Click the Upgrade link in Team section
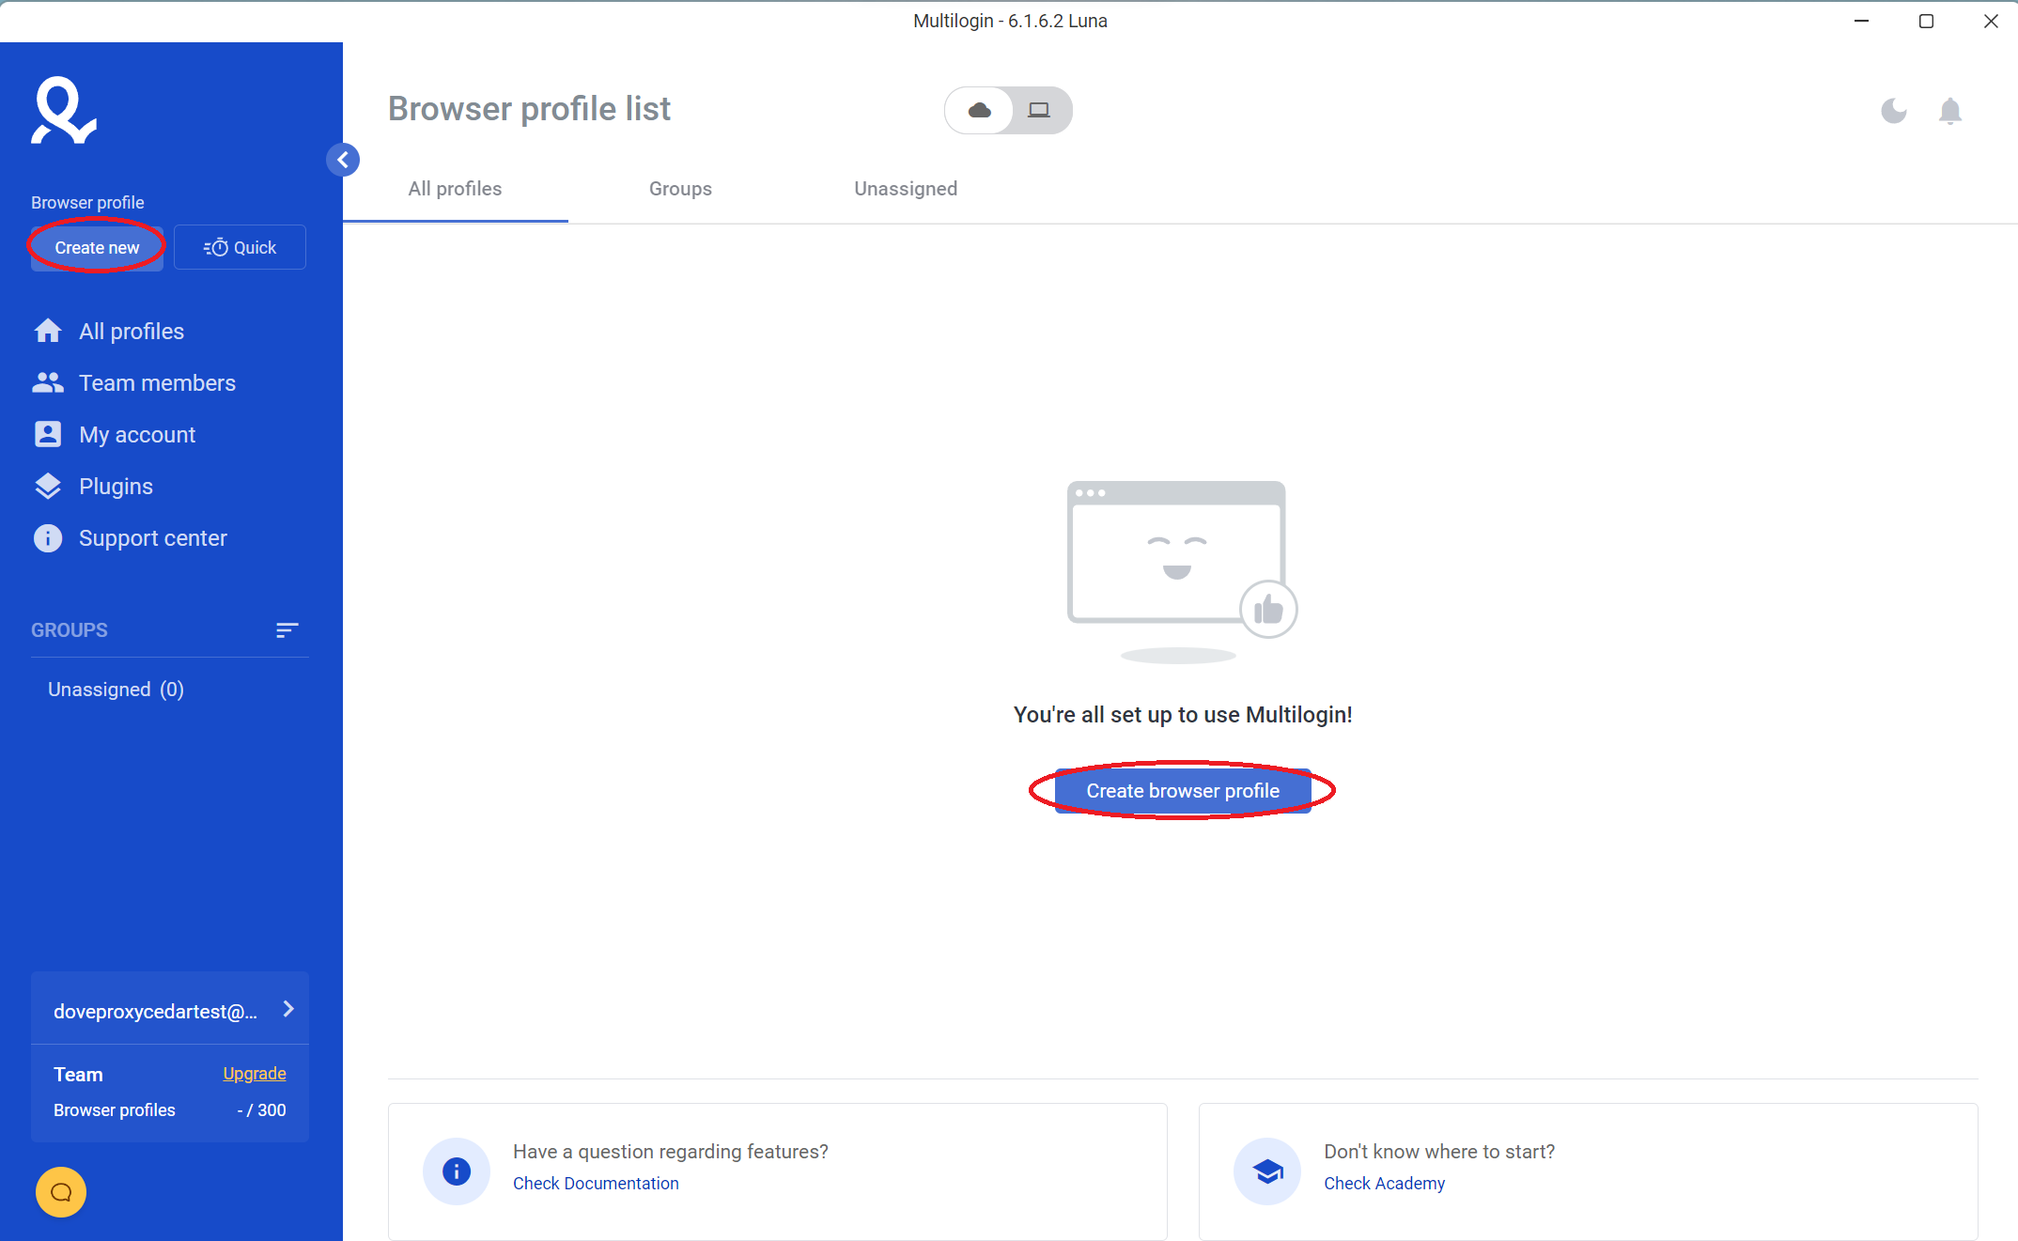The width and height of the screenshot is (2018, 1241). (x=254, y=1073)
